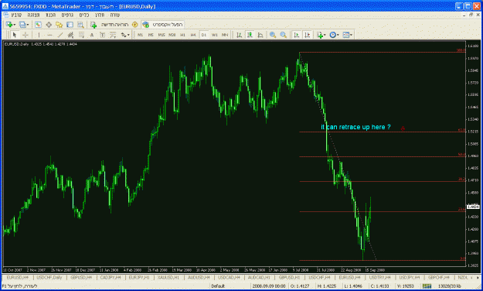Zoom in on the chart
This screenshot has height=291, width=483.
(x=273, y=35)
